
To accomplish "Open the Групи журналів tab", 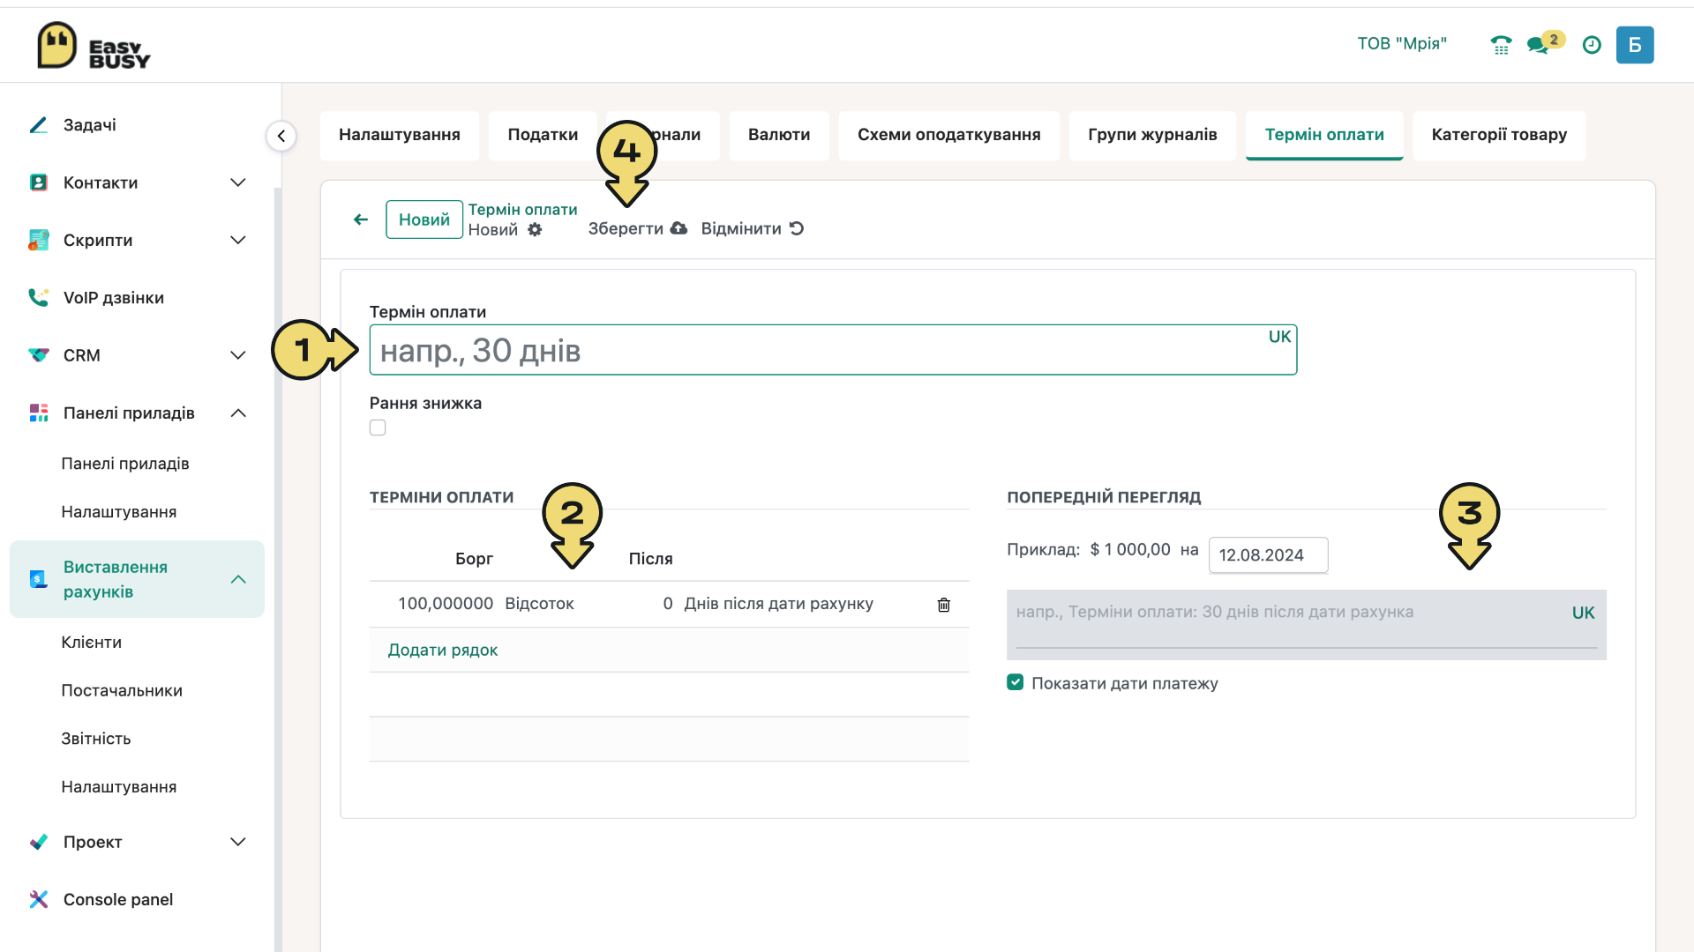I will [1152, 135].
